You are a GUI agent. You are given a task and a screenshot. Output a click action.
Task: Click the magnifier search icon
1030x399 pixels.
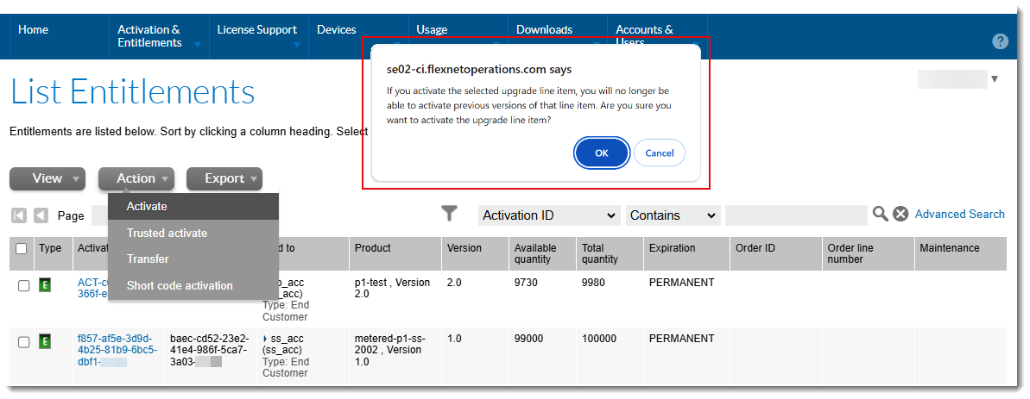coord(880,214)
